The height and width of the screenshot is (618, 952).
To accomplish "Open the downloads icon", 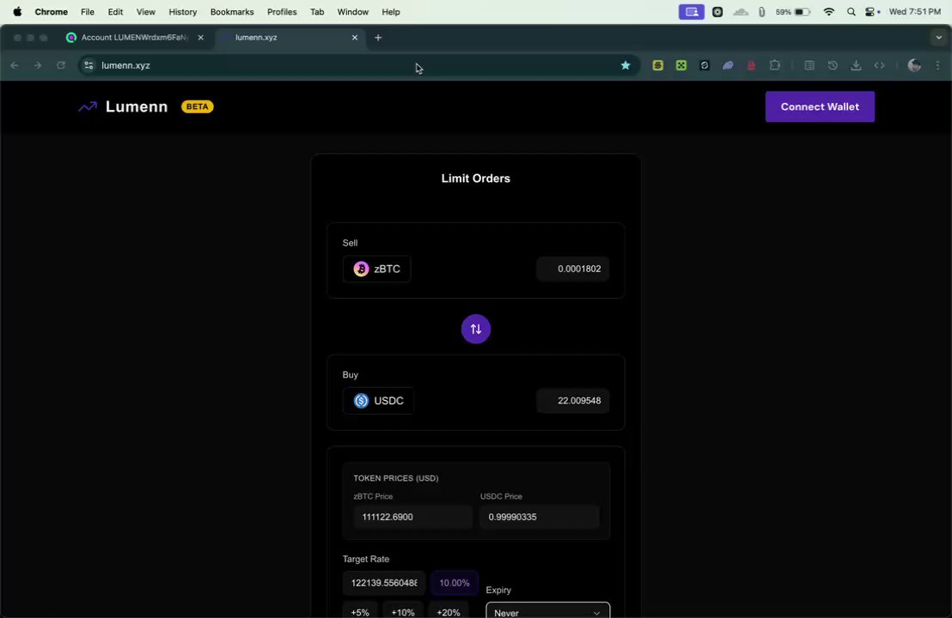I will click(x=856, y=65).
